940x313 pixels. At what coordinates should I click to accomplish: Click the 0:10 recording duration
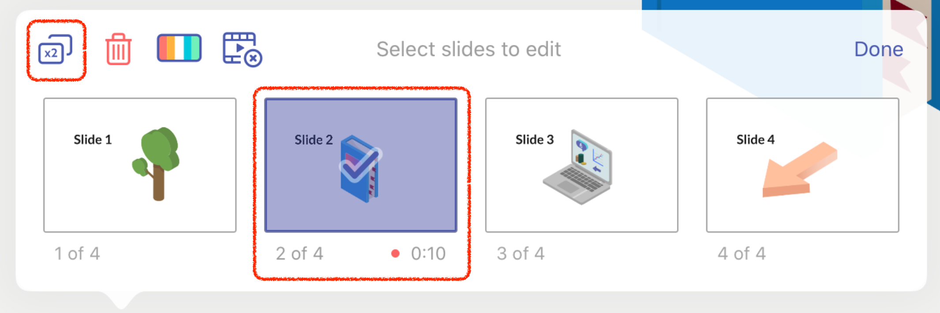[x=428, y=253]
